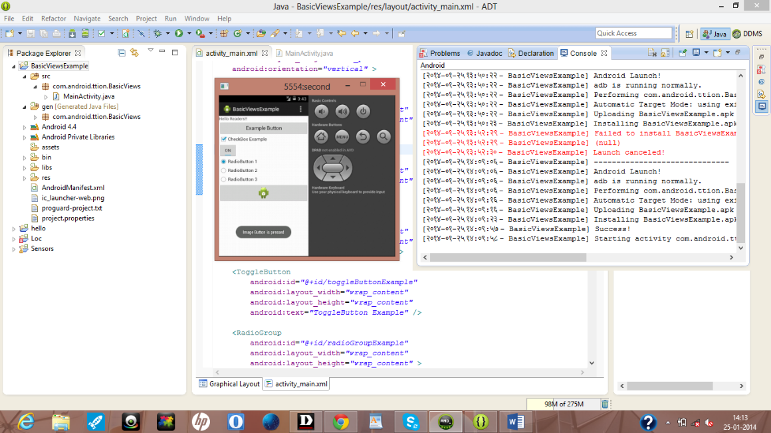Image resolution: width=771 pixels, height=433 pixels.
Task: Select RadioButton 2 in emulator
Action: (x=224, y=171)
